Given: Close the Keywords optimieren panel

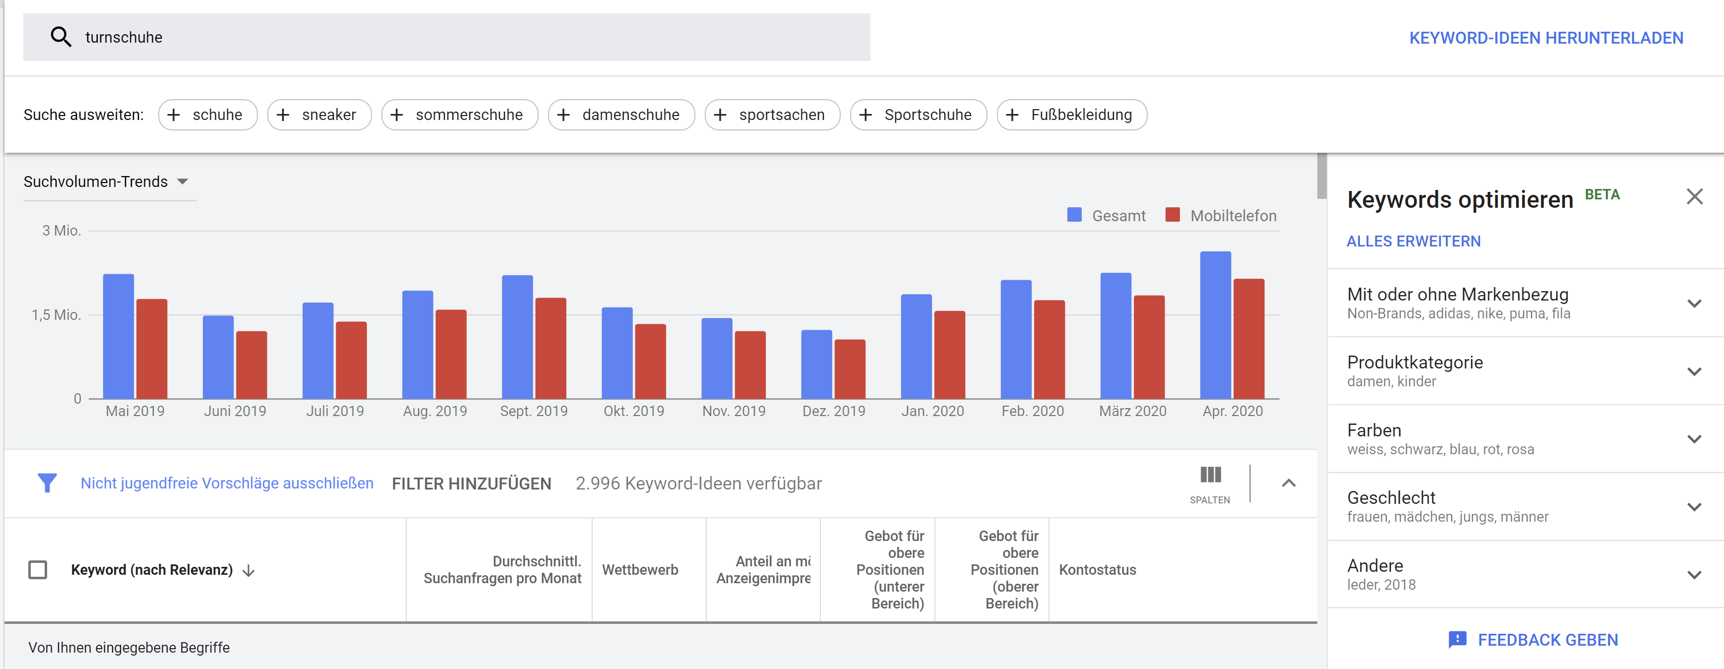Looking at the screenshot, I should coord(1695,196).
